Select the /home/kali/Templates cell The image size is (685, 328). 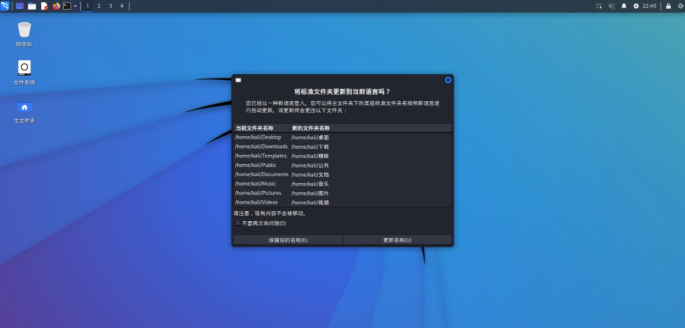point(261,156)
